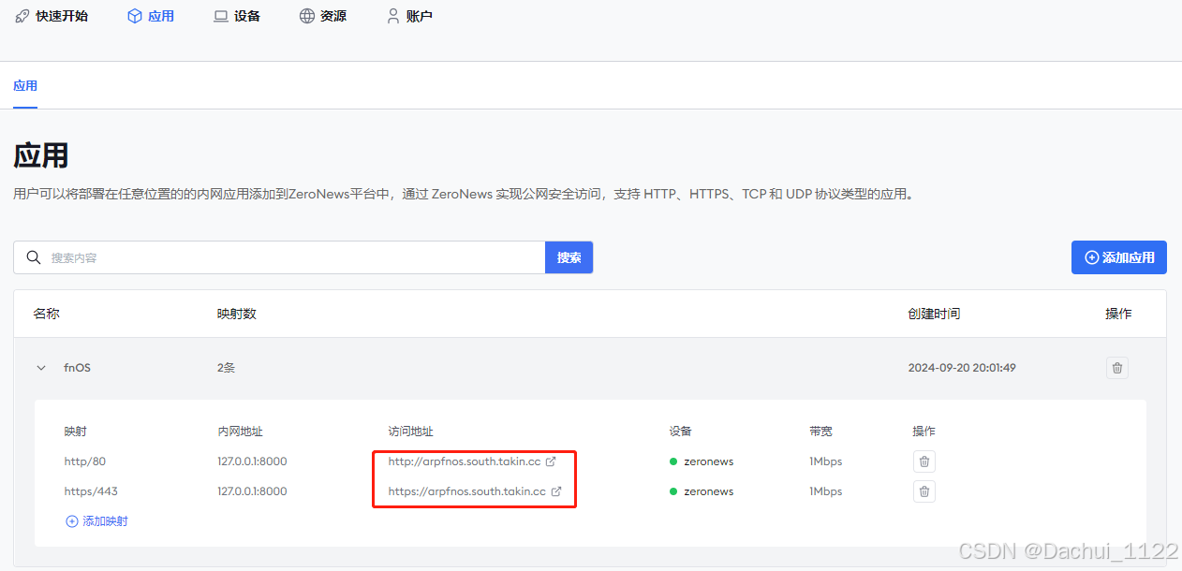Click the blue 搜索 button

(x=569, y=257)
